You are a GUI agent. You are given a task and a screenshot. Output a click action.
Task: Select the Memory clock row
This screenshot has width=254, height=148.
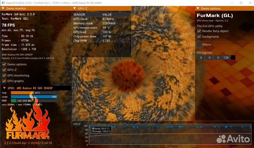pos(102,23)
